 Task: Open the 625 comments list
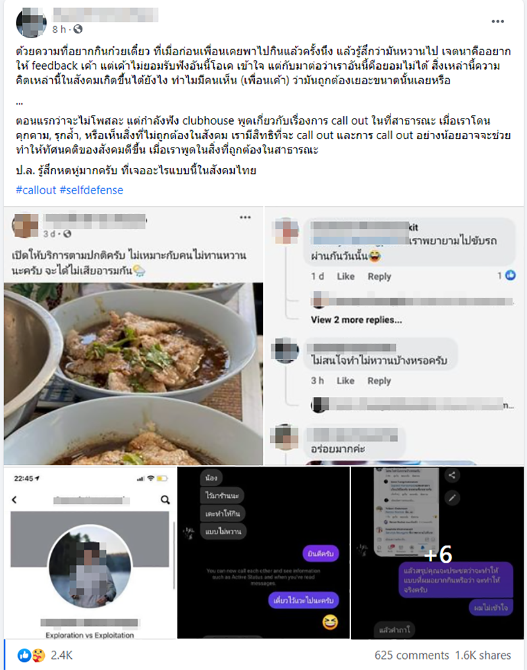412,655
